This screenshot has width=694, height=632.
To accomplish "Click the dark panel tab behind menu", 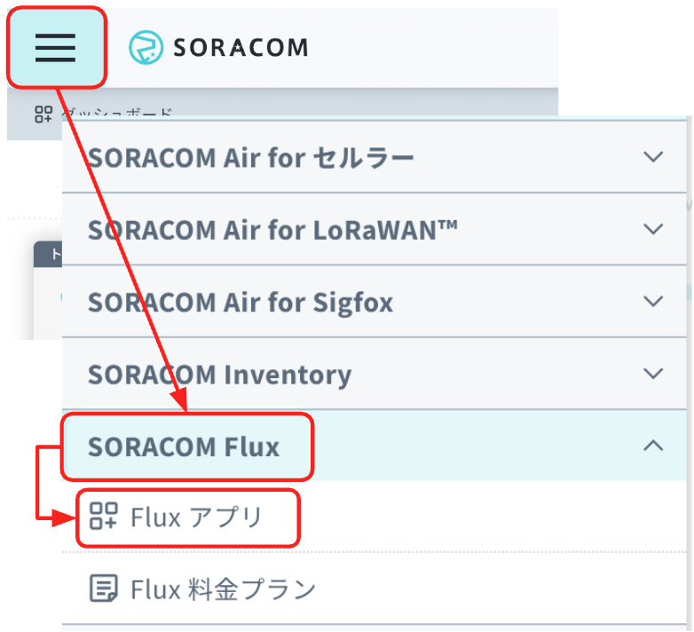I will click(x=48, y=254).
